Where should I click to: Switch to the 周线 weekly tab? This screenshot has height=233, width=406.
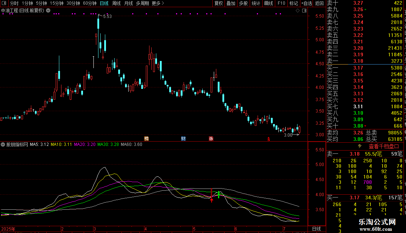[x=116, y=3]
